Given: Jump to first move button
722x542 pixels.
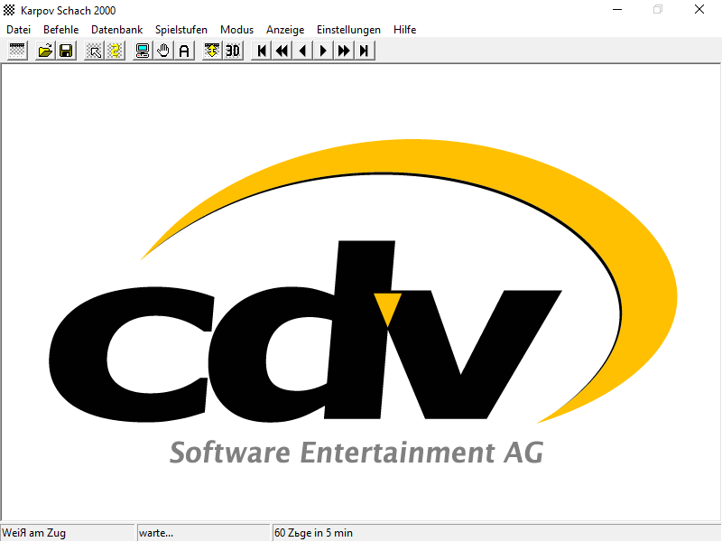Looking at the screenshot, I should click(x=261, y=51).
